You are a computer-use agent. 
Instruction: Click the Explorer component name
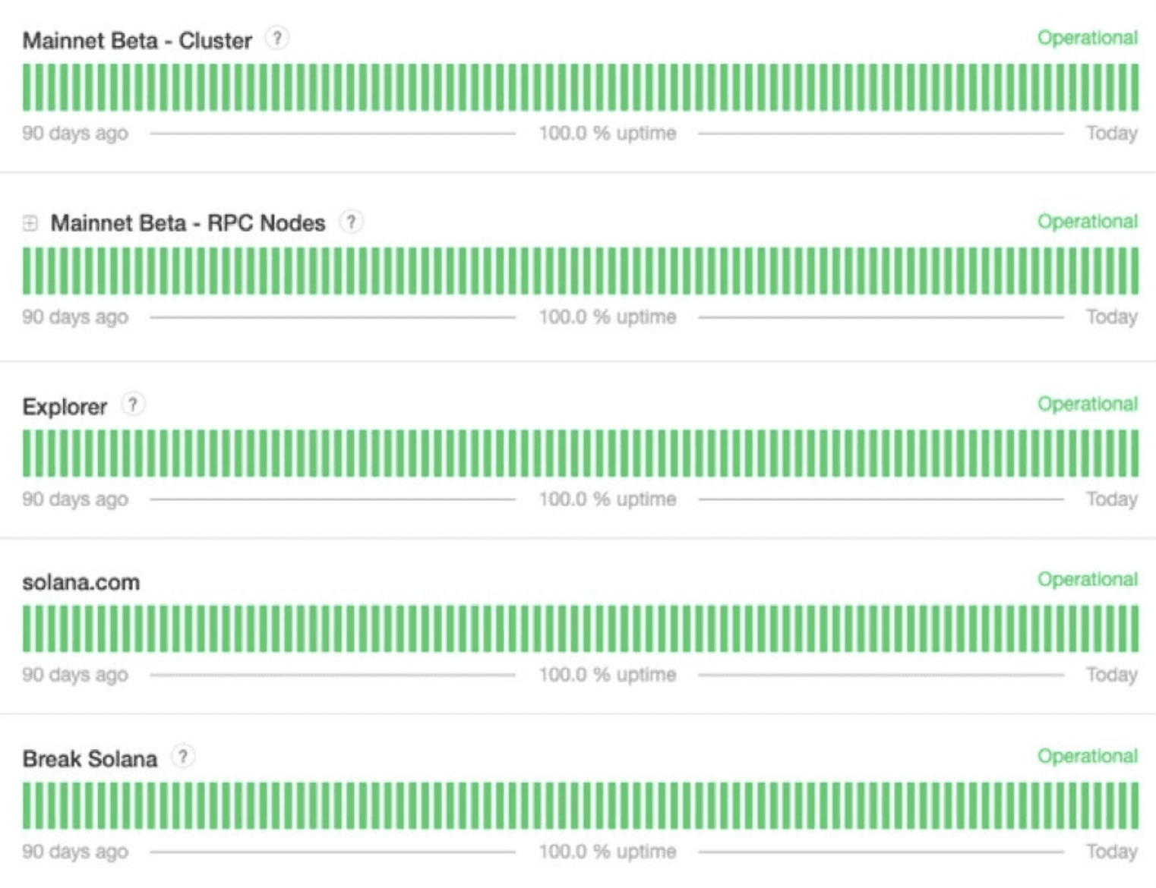pyautogui.click(x=65, y=407)
